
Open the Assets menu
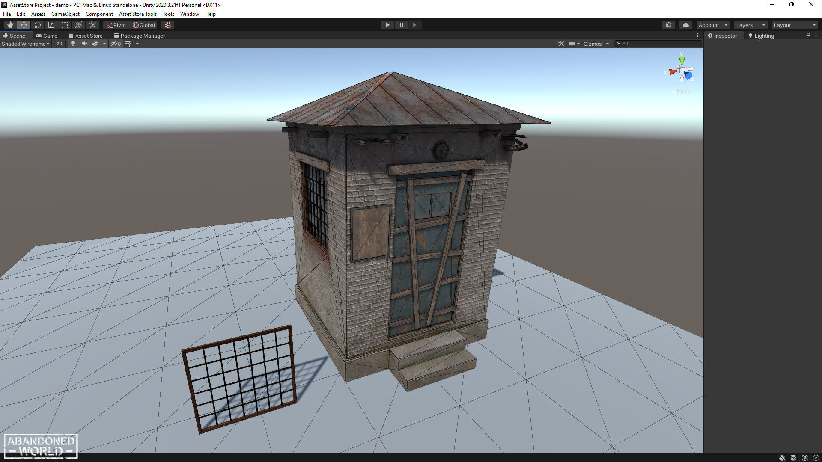click(38, 14)
